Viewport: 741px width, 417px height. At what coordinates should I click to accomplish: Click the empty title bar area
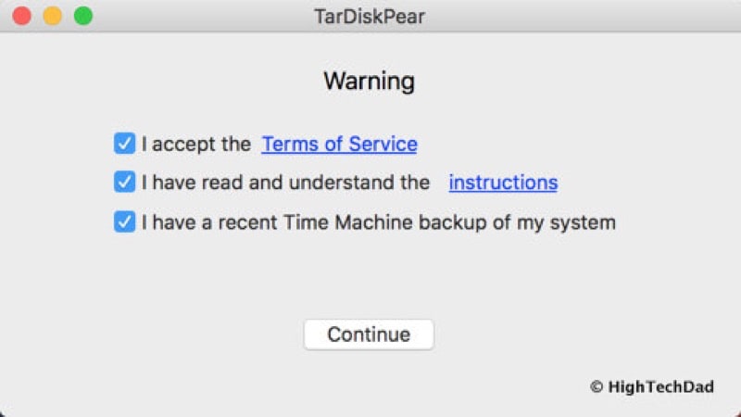coord(556,16)
